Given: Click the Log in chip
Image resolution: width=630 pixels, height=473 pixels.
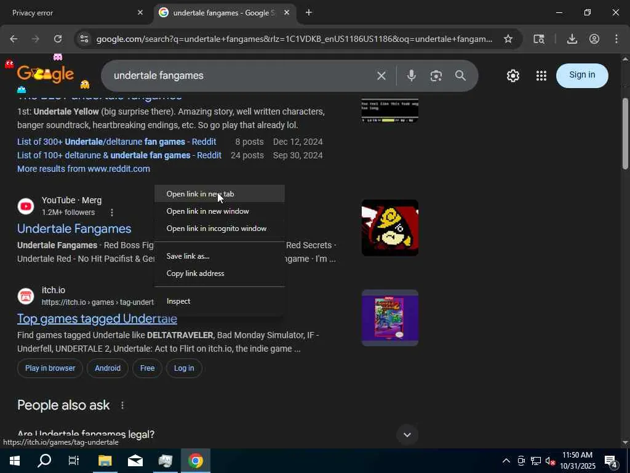Looking at the screenshot, I should pyautogui.click(x=184, y=368).
